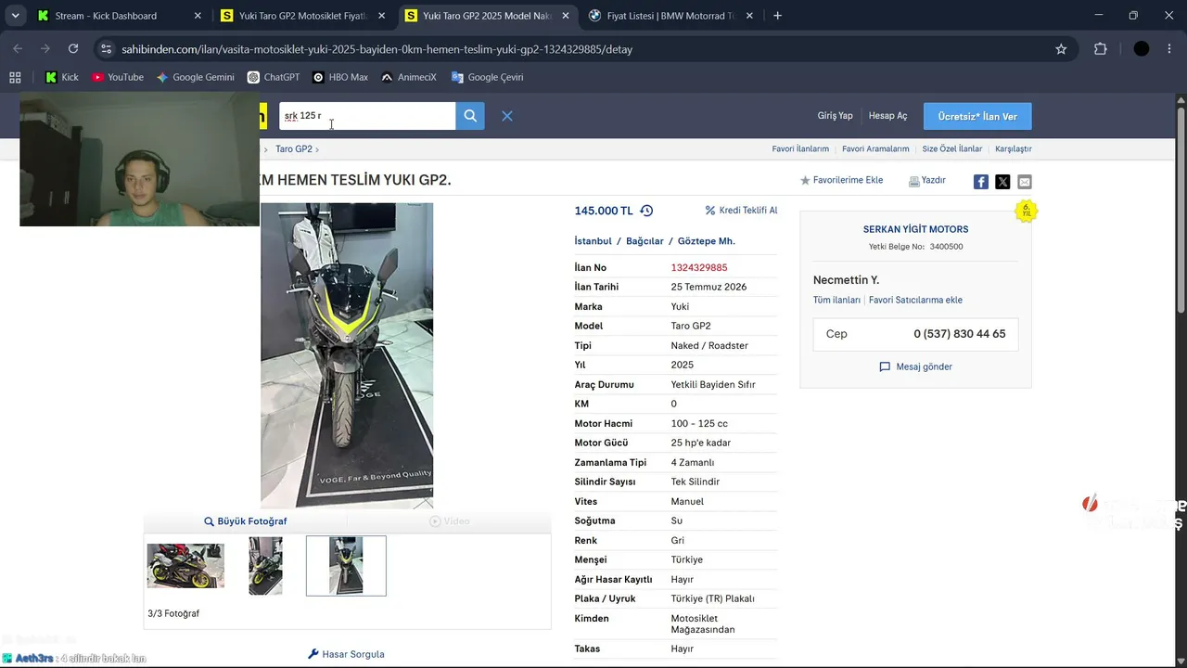Viewport: 1187px width, 668px height.
Task: Open Büyük Fotoğraf enlarged view
Action: pos(246,521)
